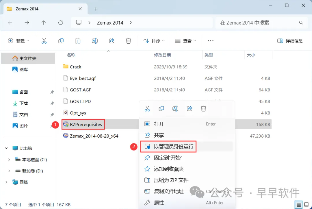Choose Compress to ZIP file (压缩为 ZIP 文件)
Screen dimensions: 312x209
click(187, 180)
